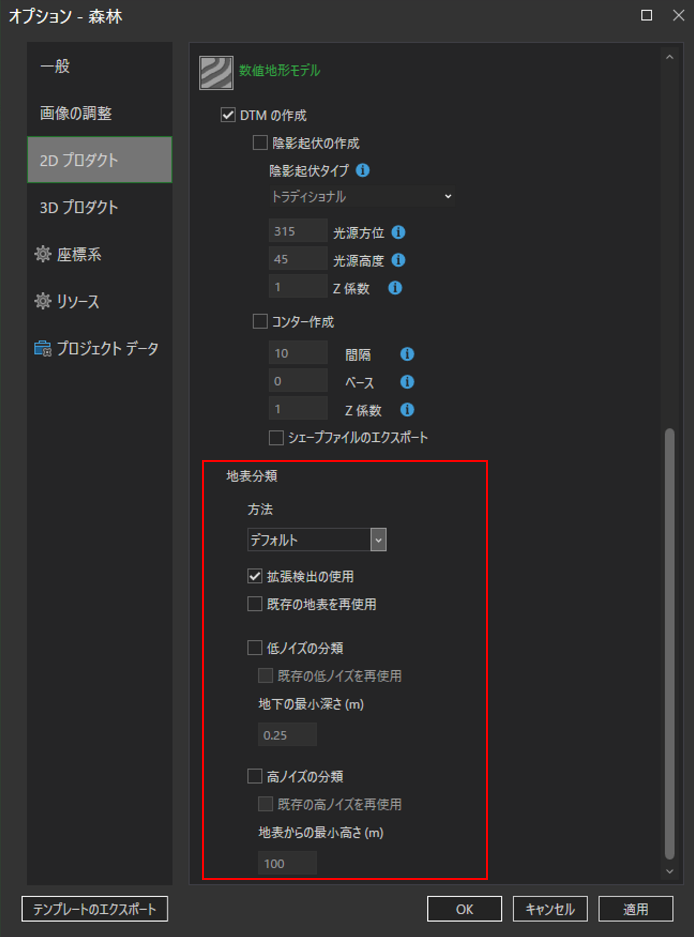Click the vertical scrollbar thumb
This screenshot has height=937, width=694.
670,644
